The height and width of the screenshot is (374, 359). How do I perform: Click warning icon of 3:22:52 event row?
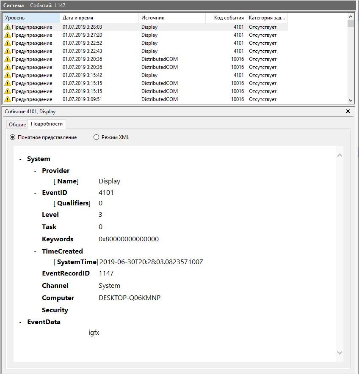tap(8, 43)
